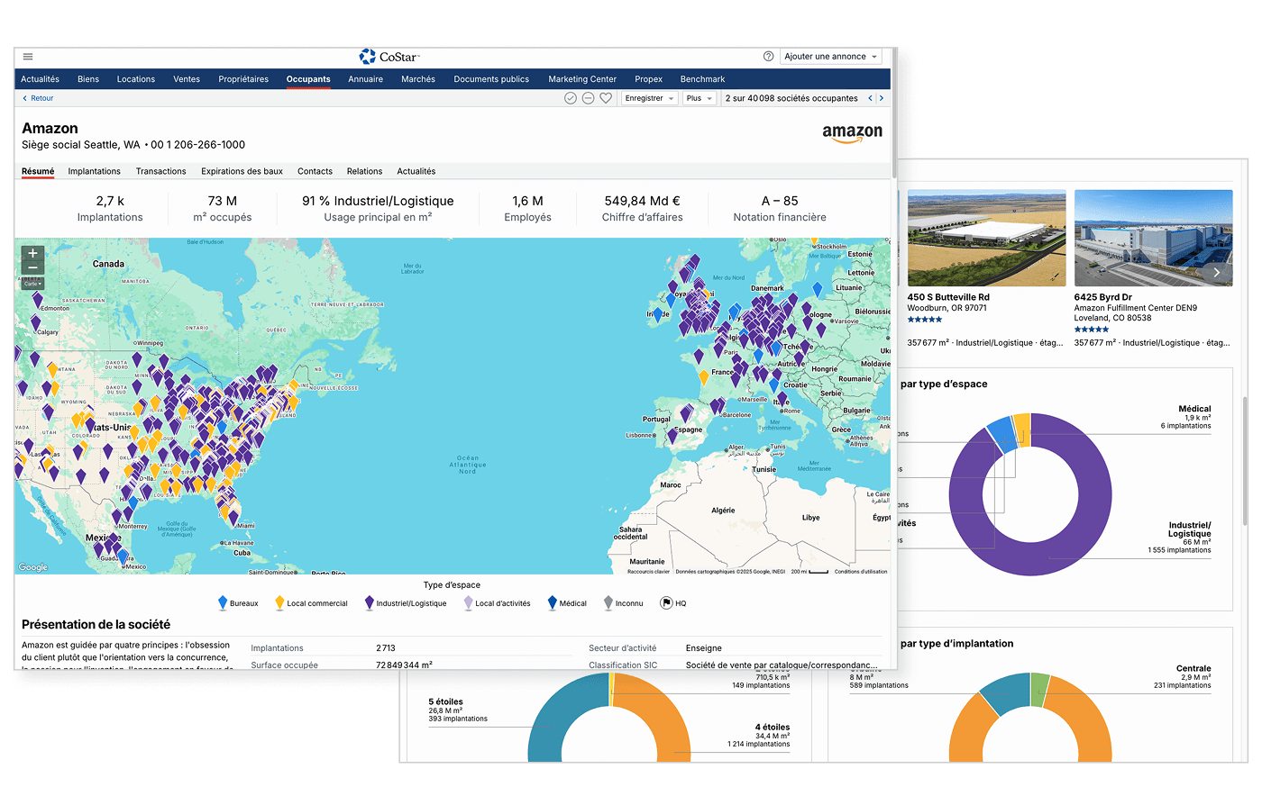
Task: Open the 450 S Butteville Rd photo
Action: tap(986, 239)
